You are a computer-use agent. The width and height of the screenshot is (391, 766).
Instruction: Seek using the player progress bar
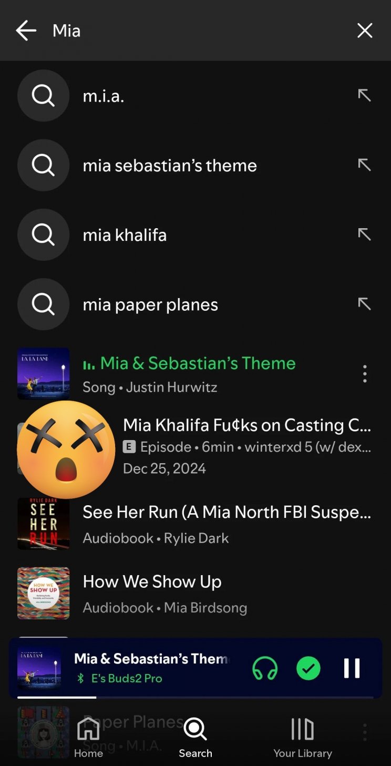pyautogui.click(x=195, y=697)
